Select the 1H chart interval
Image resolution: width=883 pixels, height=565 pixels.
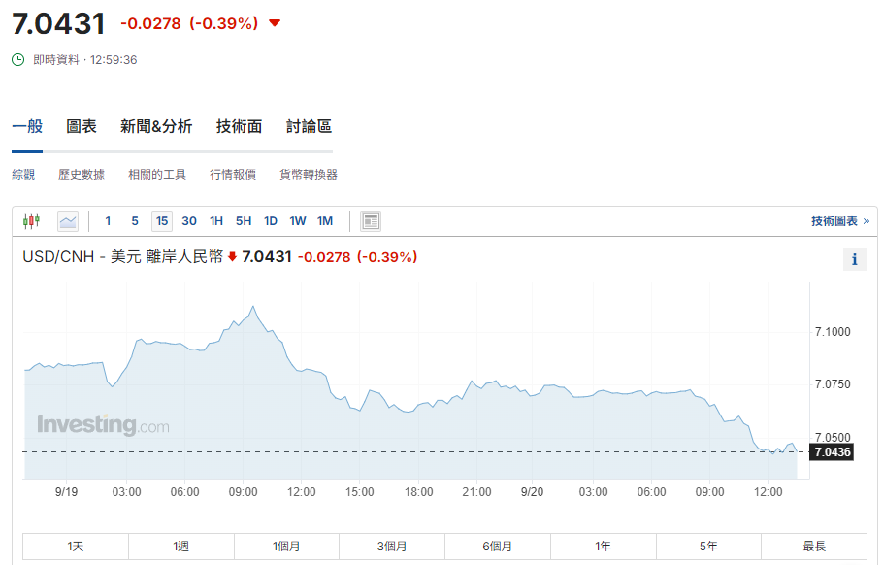point(216,221)
